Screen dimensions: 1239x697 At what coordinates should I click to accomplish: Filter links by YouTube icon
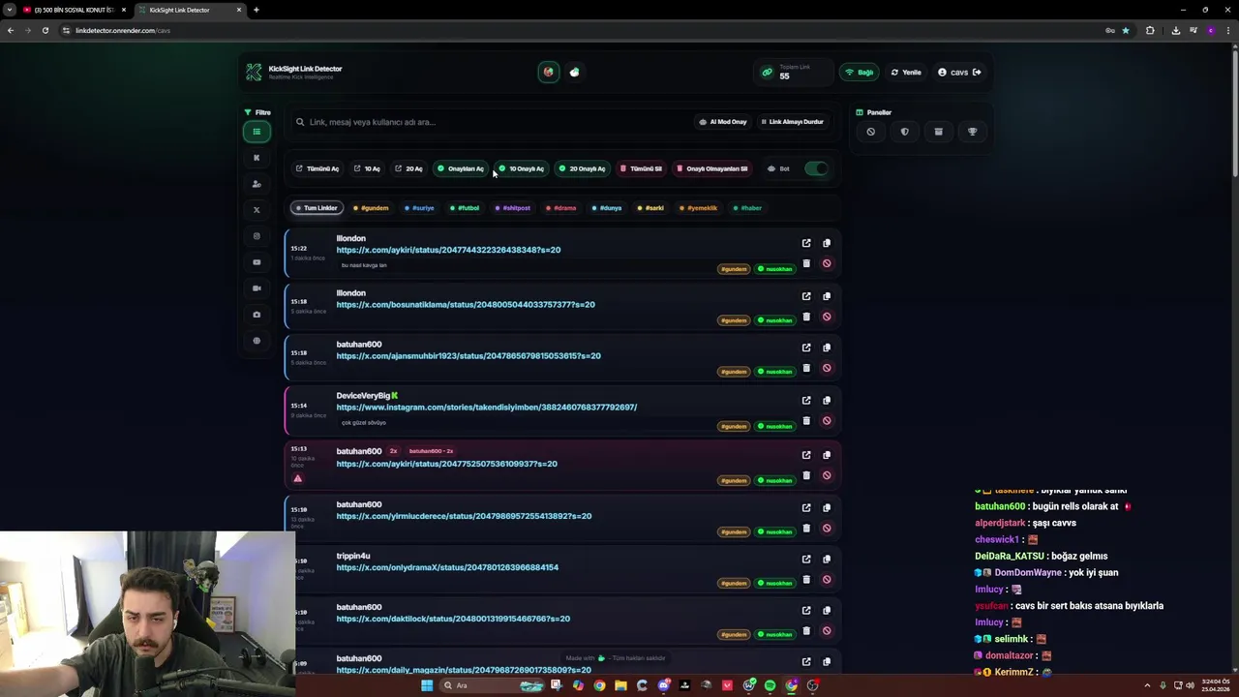click(257, 262)
